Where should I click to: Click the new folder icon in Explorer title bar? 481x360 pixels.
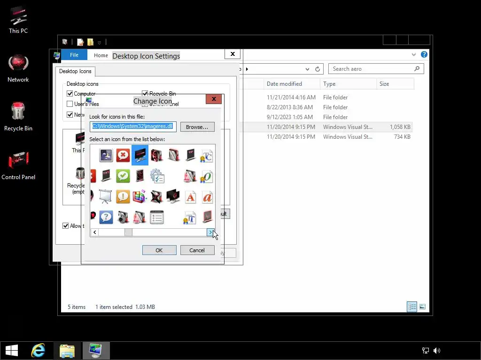90,42
